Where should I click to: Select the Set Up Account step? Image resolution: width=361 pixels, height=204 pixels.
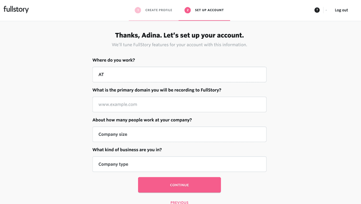[209, 10]
